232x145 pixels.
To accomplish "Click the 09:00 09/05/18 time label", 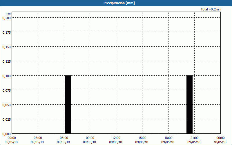I will 90,140.
